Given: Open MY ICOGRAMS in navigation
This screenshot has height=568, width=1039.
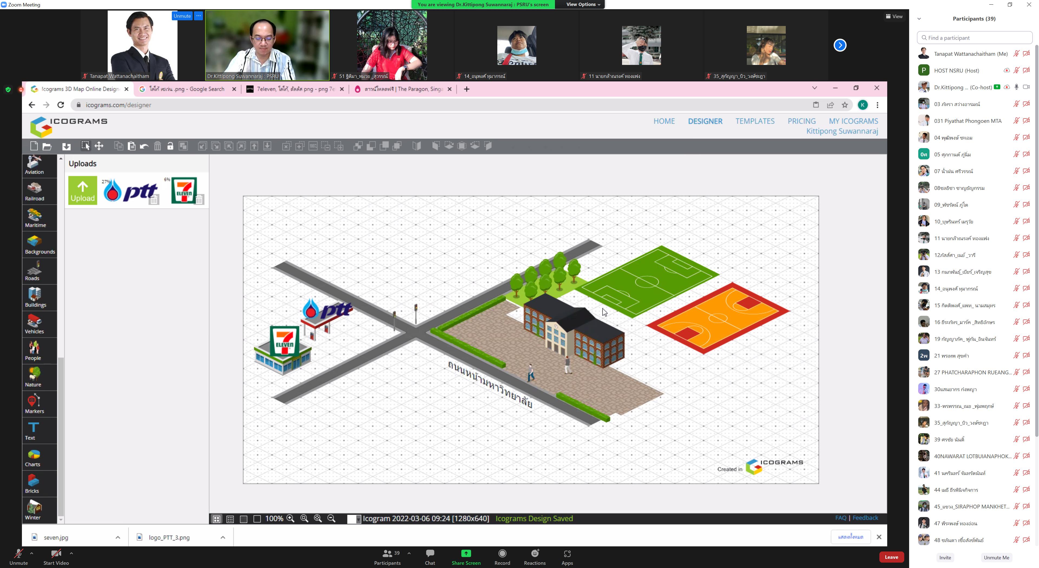Looking at the screenshot, I should 853,121.
